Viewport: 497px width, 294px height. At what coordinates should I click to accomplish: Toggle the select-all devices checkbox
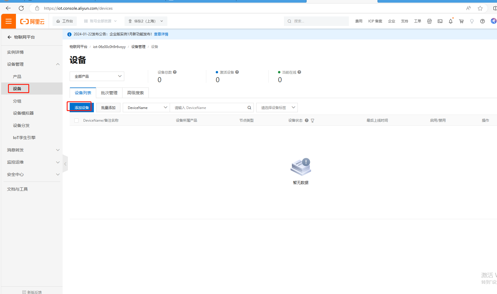tap(76, 120)
